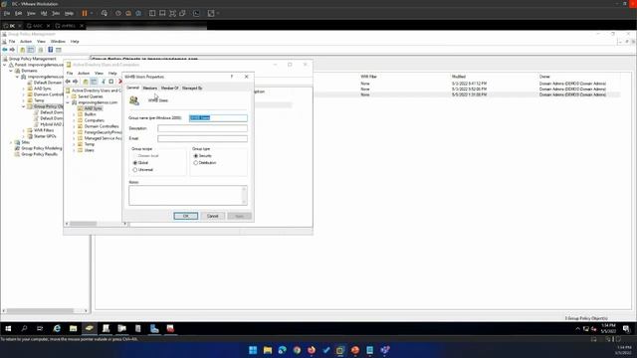Screen dimensions: 637x358
Task: Click the OK button
Action: click(186, 216)
